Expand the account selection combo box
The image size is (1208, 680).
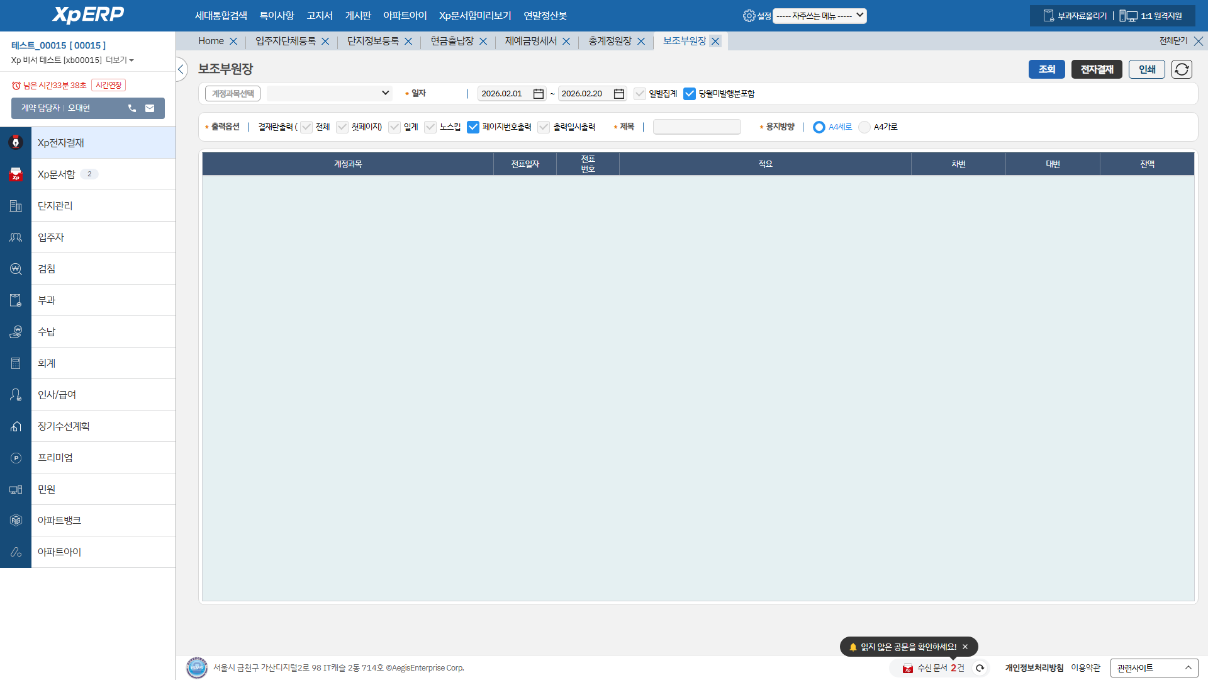click(x=330, y=93)
